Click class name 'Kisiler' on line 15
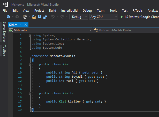Screen dimensions: 159x117 point(69,93)
